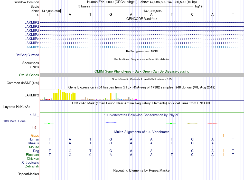Click the orange gap count '4' in Gaps row
Viewport: 244px width, 180px height.
[x=223, y=136]
